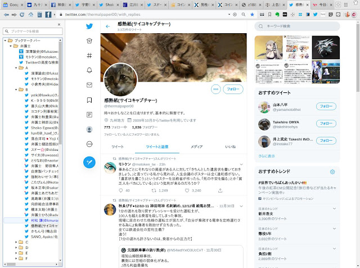Open the Explore hashtag icon in sidebar

pos(89,55)
